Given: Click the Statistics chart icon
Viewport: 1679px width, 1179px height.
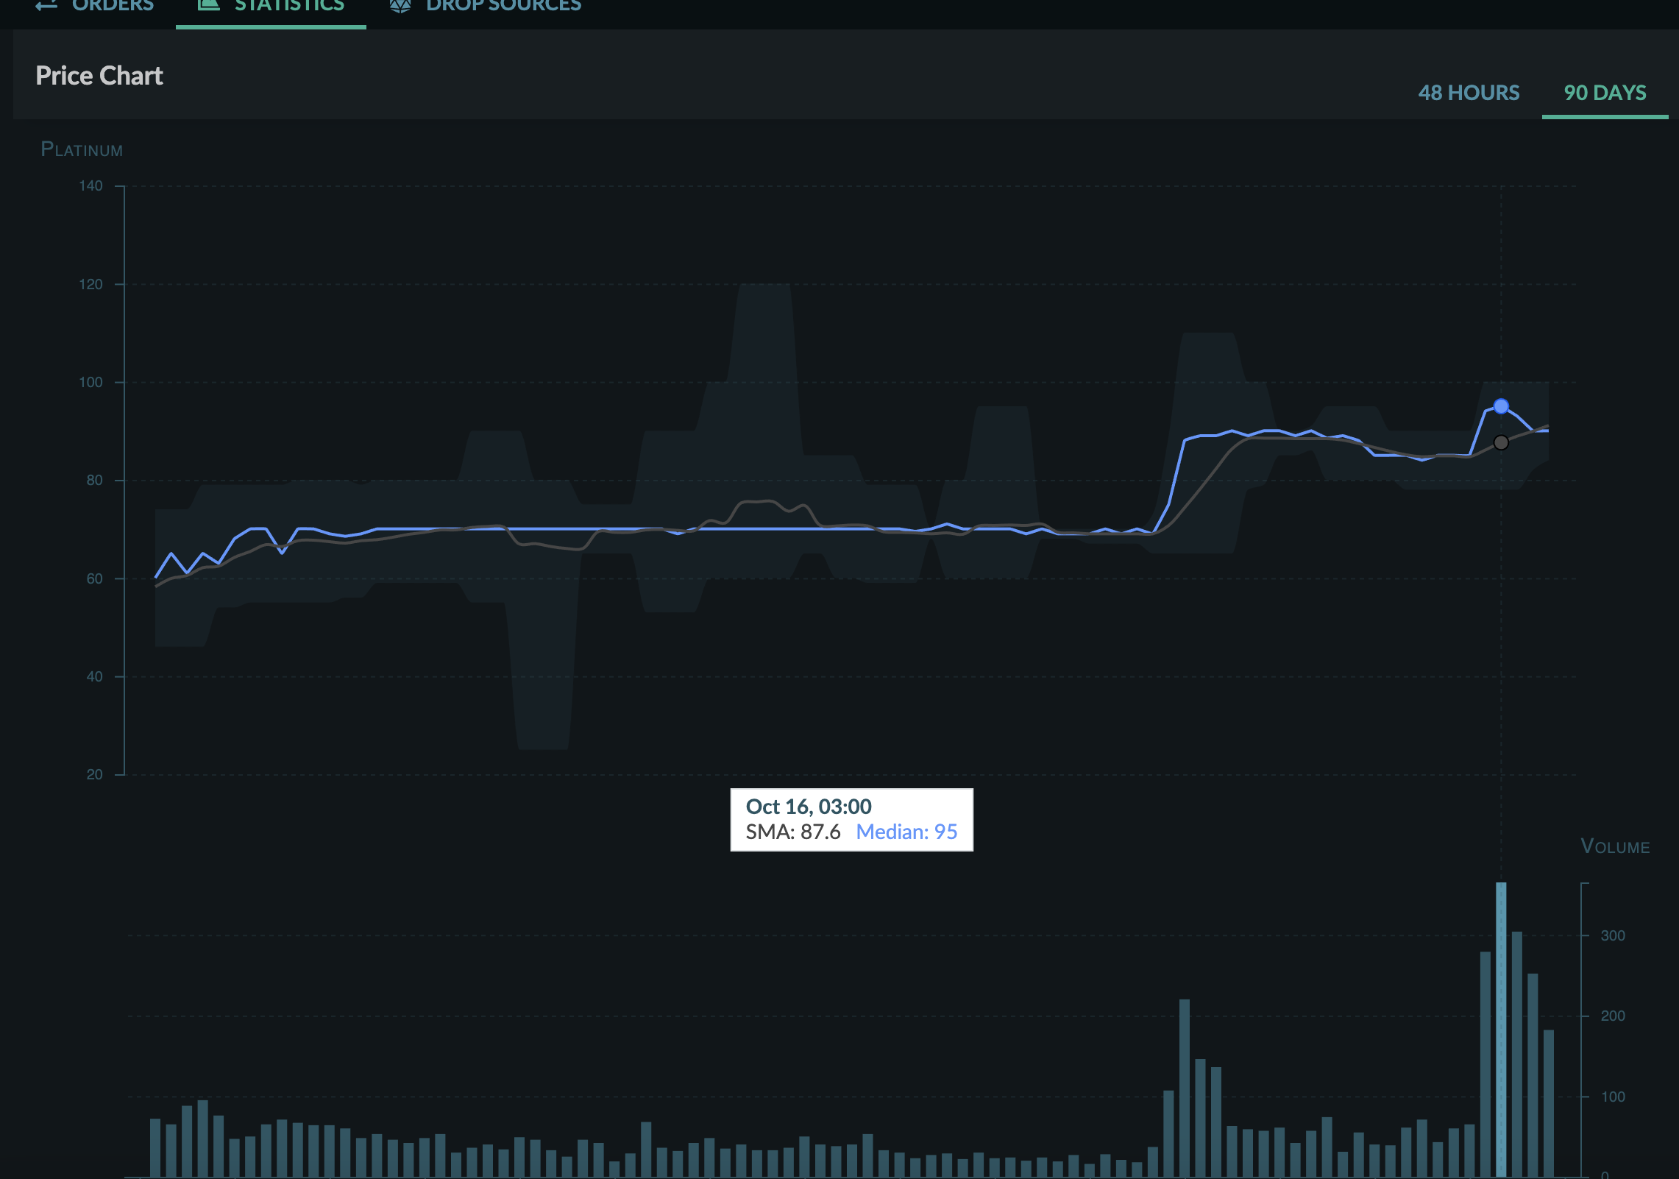Looking at the screenshot, I should click(x=209, y=5).
